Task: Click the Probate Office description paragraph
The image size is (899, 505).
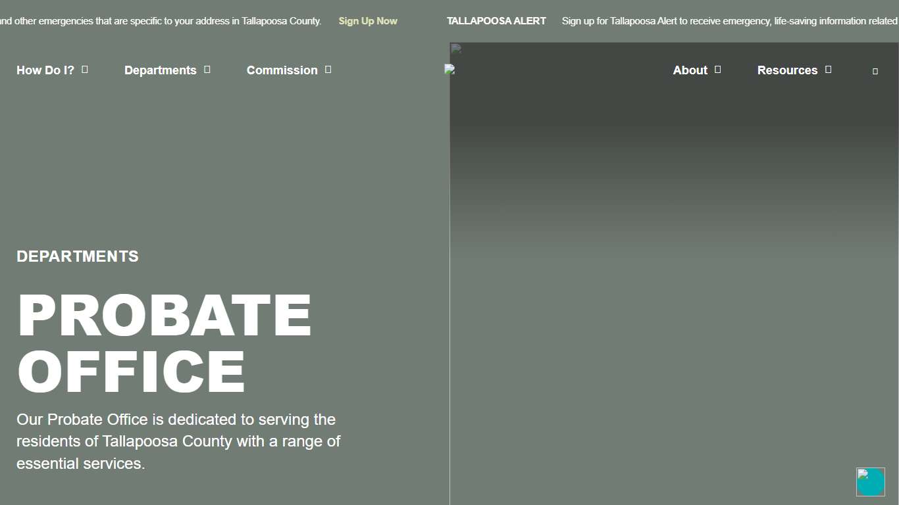Action: click(178, 441)
